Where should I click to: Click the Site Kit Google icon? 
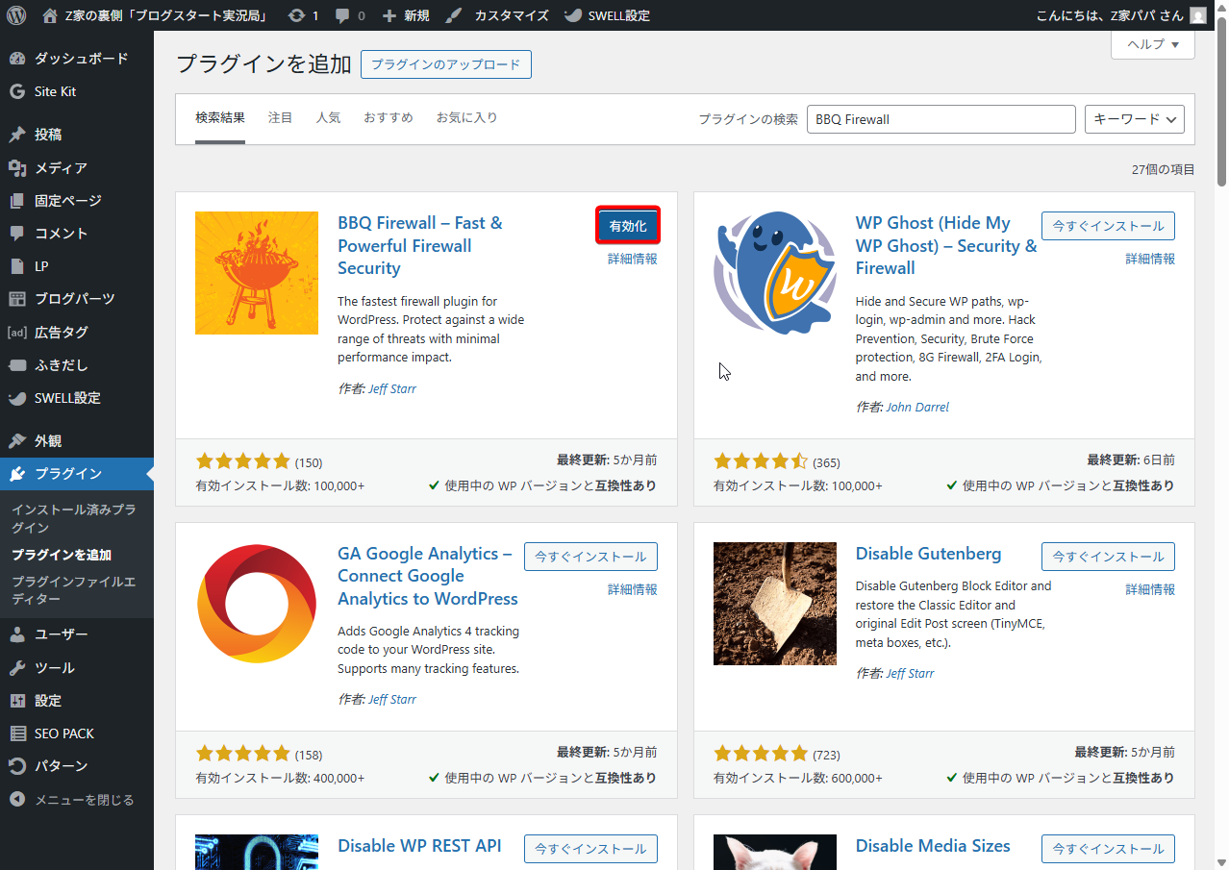click(17, 91)
